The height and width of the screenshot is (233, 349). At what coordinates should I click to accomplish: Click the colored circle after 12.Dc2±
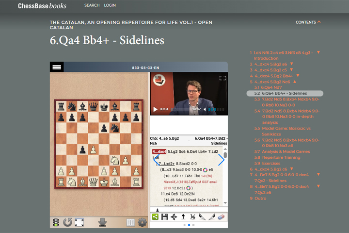tap(189, 188)
